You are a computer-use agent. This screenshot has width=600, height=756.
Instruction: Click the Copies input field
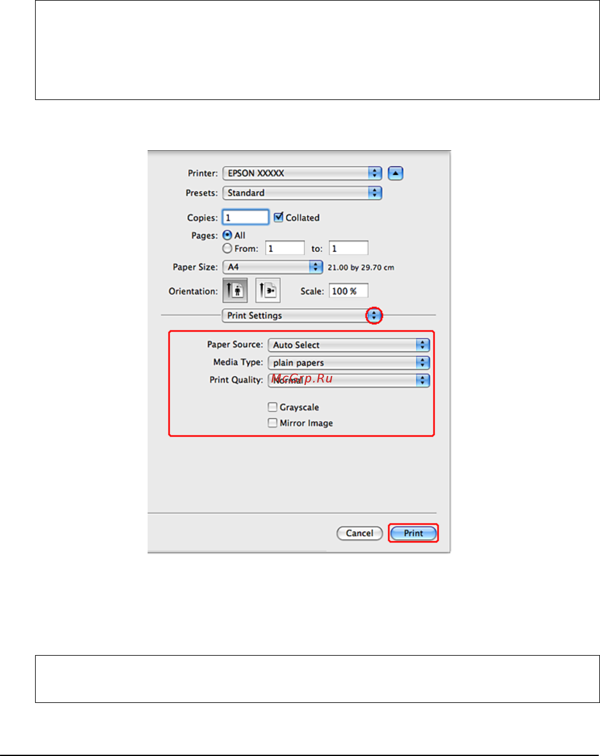pyautogui.click(x=245, y=217)
